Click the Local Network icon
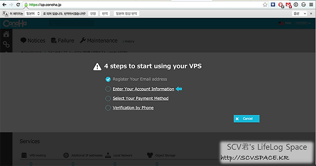The image size is (316, 166). (108, 155)
